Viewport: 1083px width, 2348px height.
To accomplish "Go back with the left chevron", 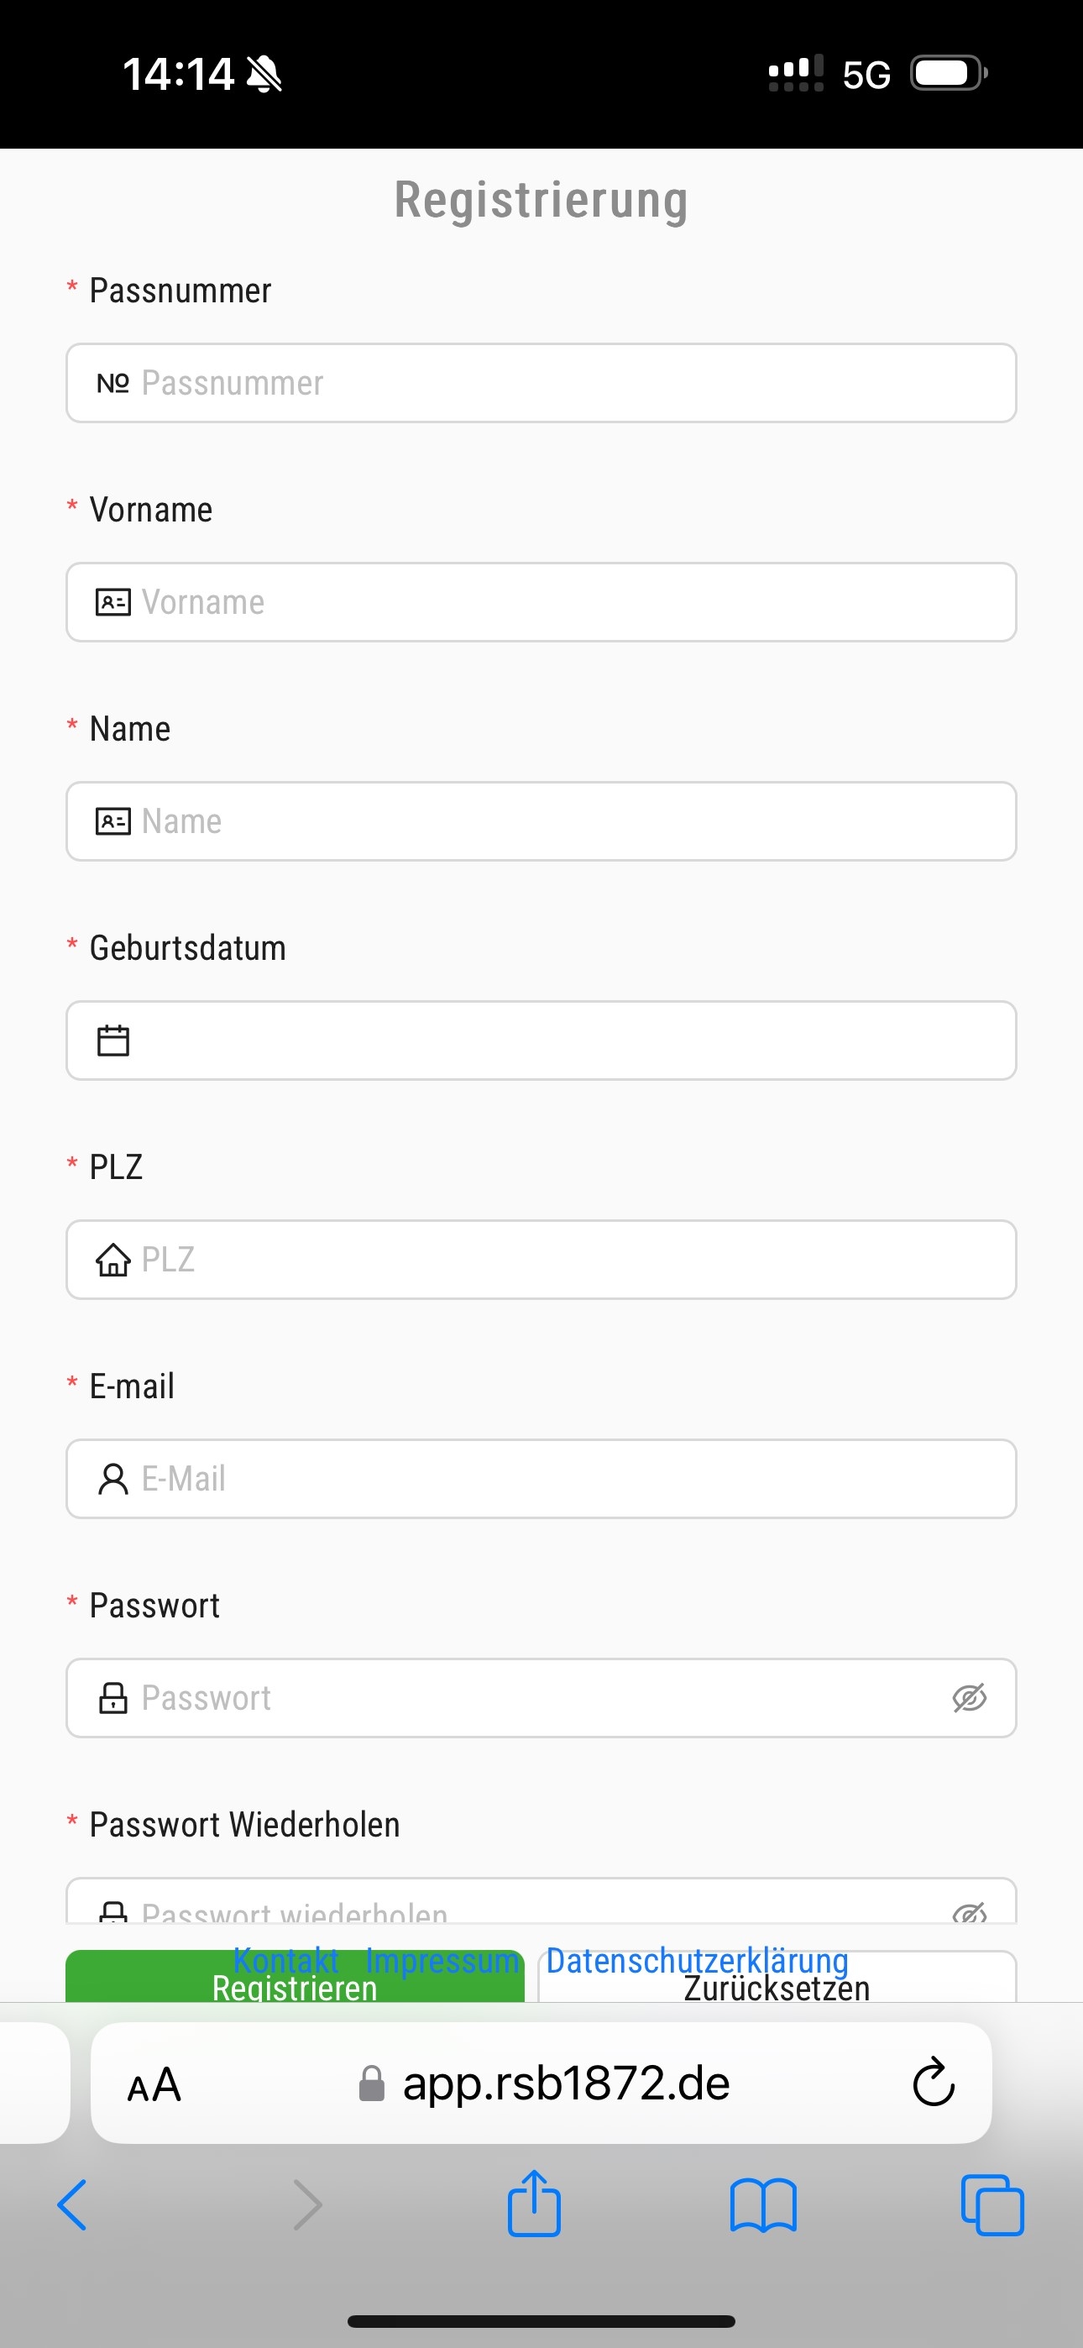I will (x=72, y=2205).
